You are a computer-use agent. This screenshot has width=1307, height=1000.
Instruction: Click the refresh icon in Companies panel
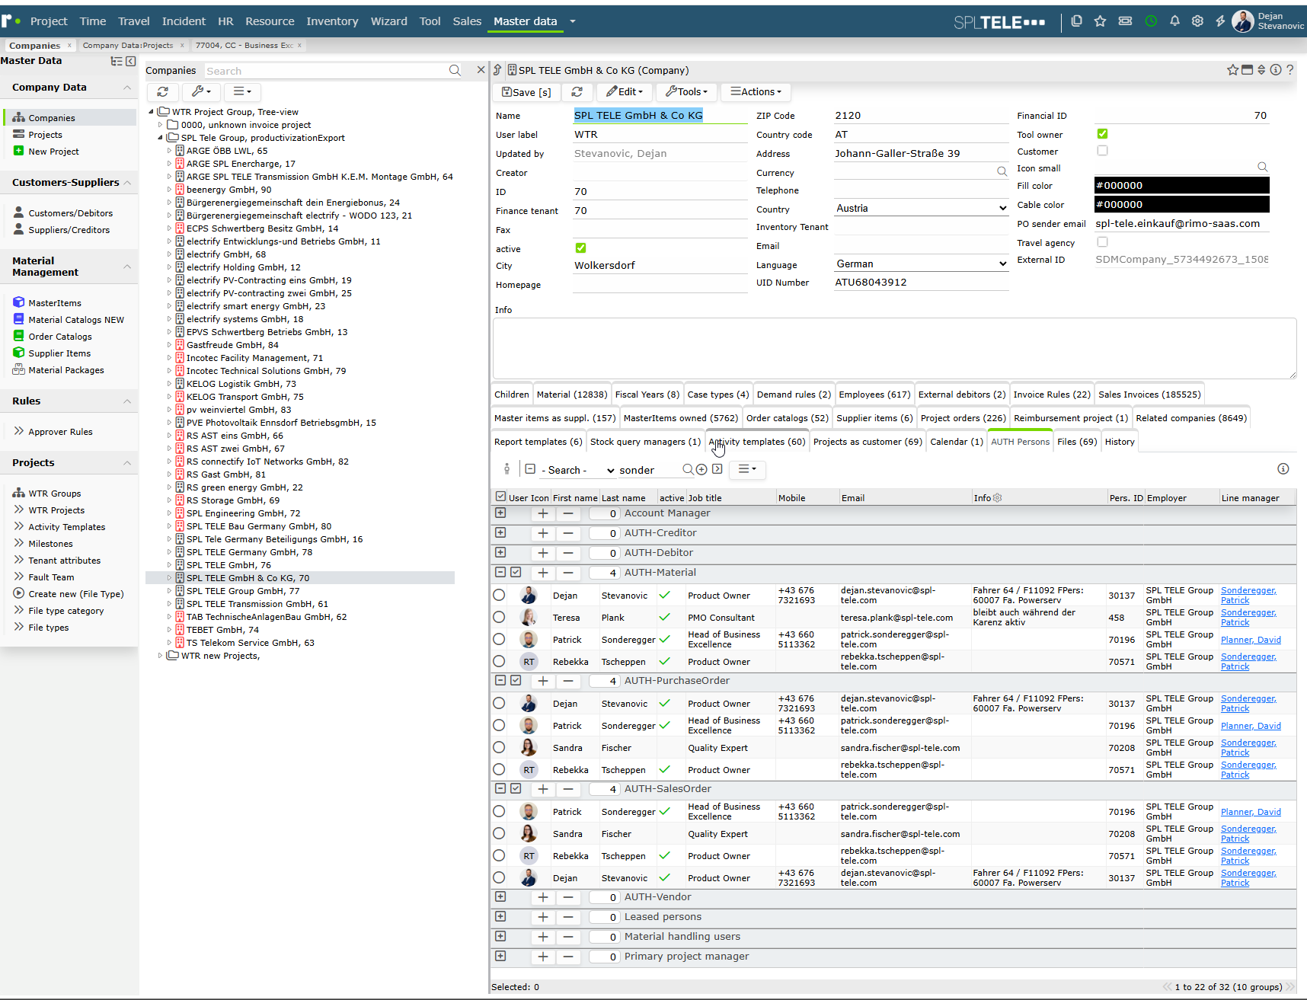click(x=163, y=91)
